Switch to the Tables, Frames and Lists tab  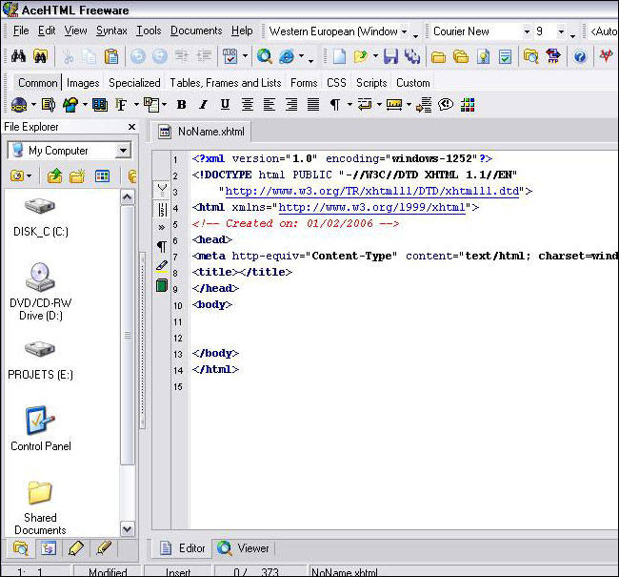pos(226,83)
